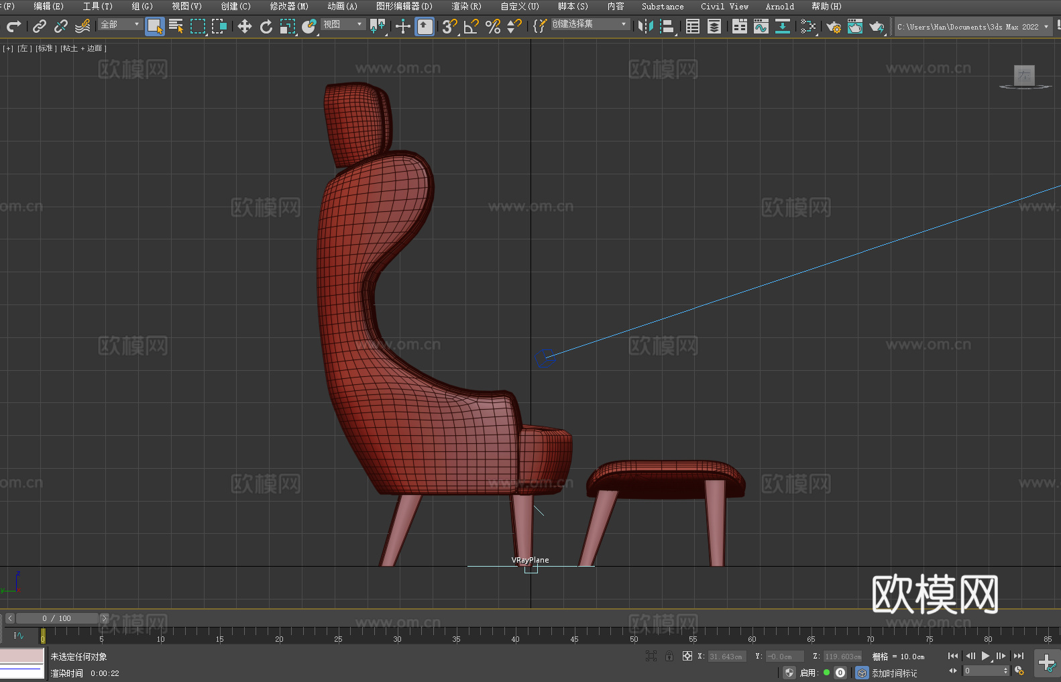The width and height of the screenshot is (1061, 682).
Task: Open the 修改器(M) menu
Action: (x=289, y=6)
